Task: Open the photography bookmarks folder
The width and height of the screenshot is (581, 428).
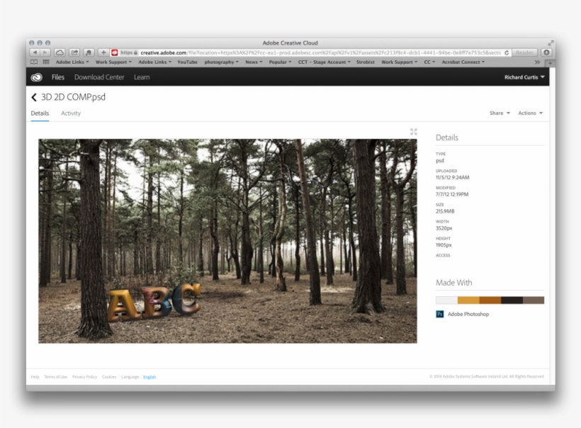Action: pos(221,62)
